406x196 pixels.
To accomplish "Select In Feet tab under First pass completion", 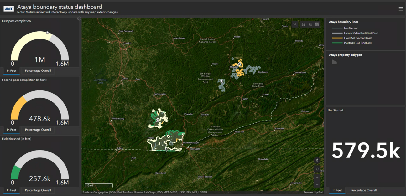I will point(12,71).
